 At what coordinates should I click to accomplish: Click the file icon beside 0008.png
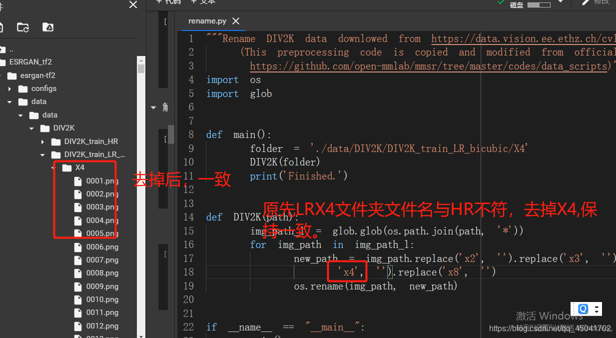coord(78,273)
